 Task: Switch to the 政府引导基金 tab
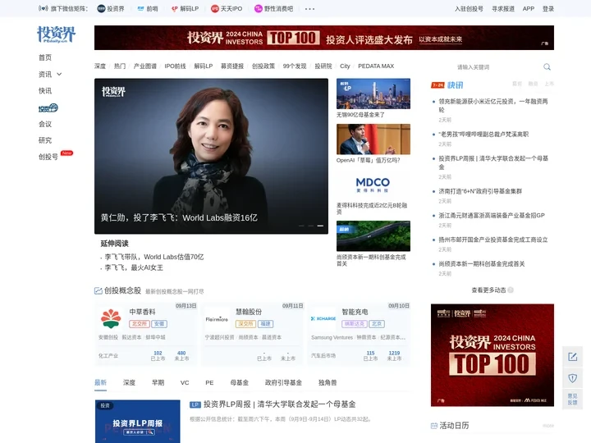pyautogui.click(x=283, y=383)
